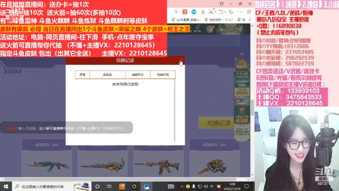Screen dimensions: 339x191
Task: Click the tray volume speaker icon
Action: (206, 186)
